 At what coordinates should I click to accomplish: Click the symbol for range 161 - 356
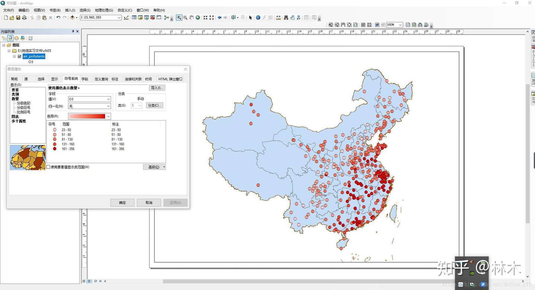[55, 149]
